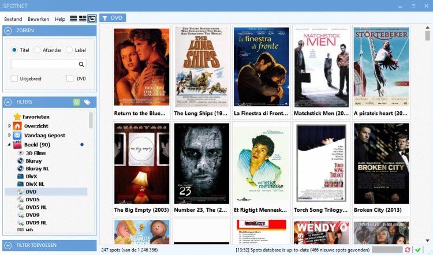The image size is (433, 255).
Task: Click the tag label icon in Filters header
Action: tap(87, 102)
